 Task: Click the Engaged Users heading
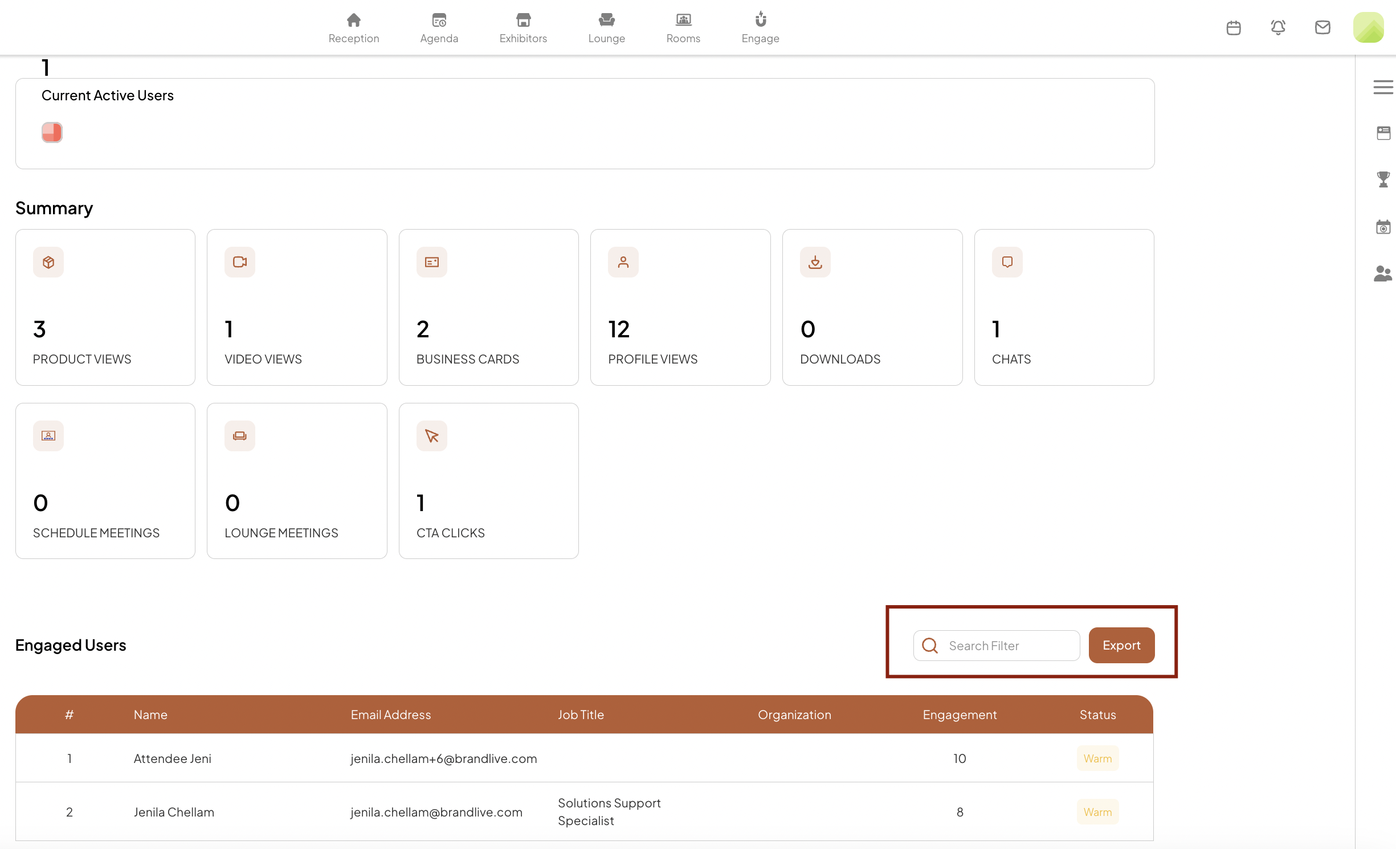click(71, 645)
